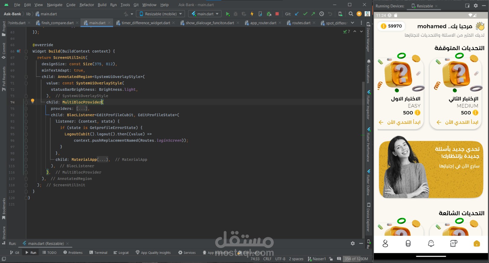
Task: Open the Build menu
Action: (x=102, y=5)
